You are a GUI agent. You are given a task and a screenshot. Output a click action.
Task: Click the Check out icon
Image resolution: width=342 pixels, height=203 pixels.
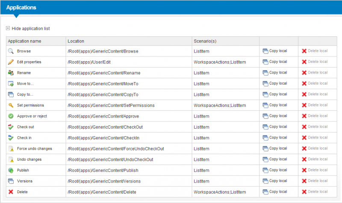pos(11,127)
